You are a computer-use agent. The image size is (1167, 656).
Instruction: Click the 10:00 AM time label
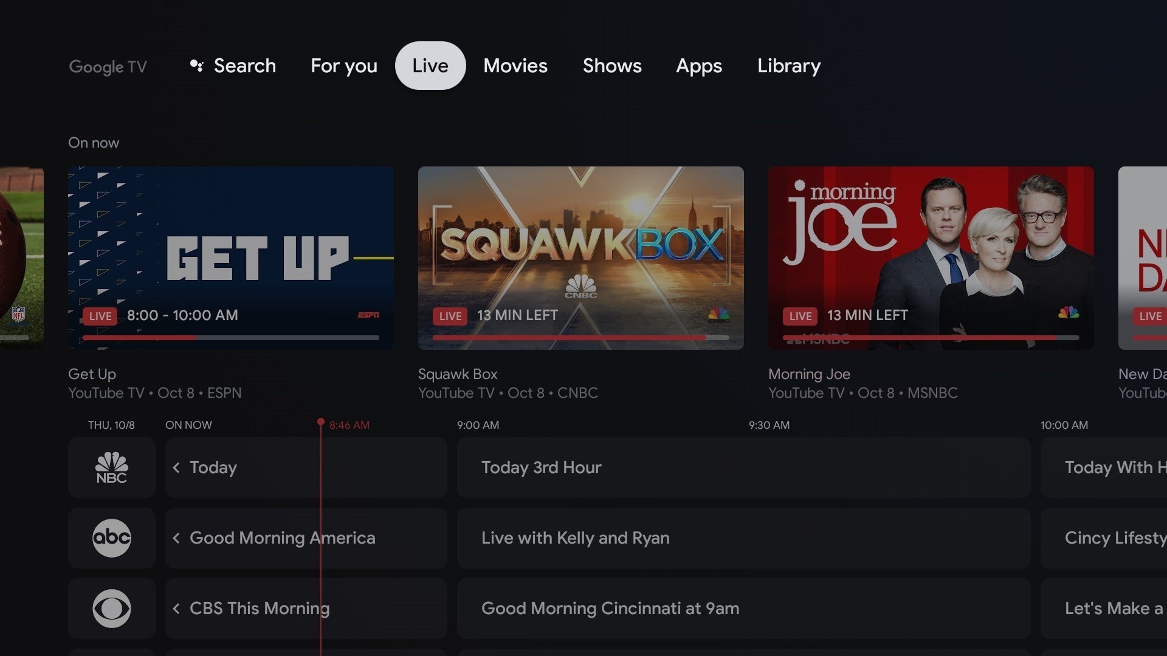tap(1064, 425)
